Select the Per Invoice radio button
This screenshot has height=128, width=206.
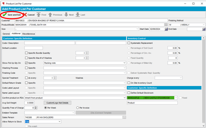click(78, 108)
